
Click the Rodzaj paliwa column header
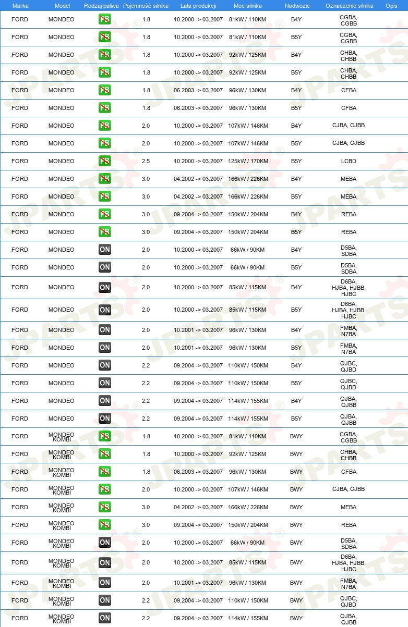click(101, 6)
